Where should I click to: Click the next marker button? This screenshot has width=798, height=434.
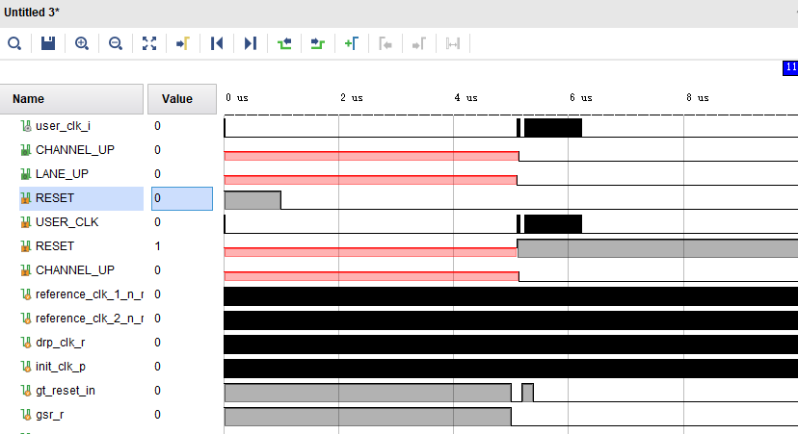(x=419, y=44)
